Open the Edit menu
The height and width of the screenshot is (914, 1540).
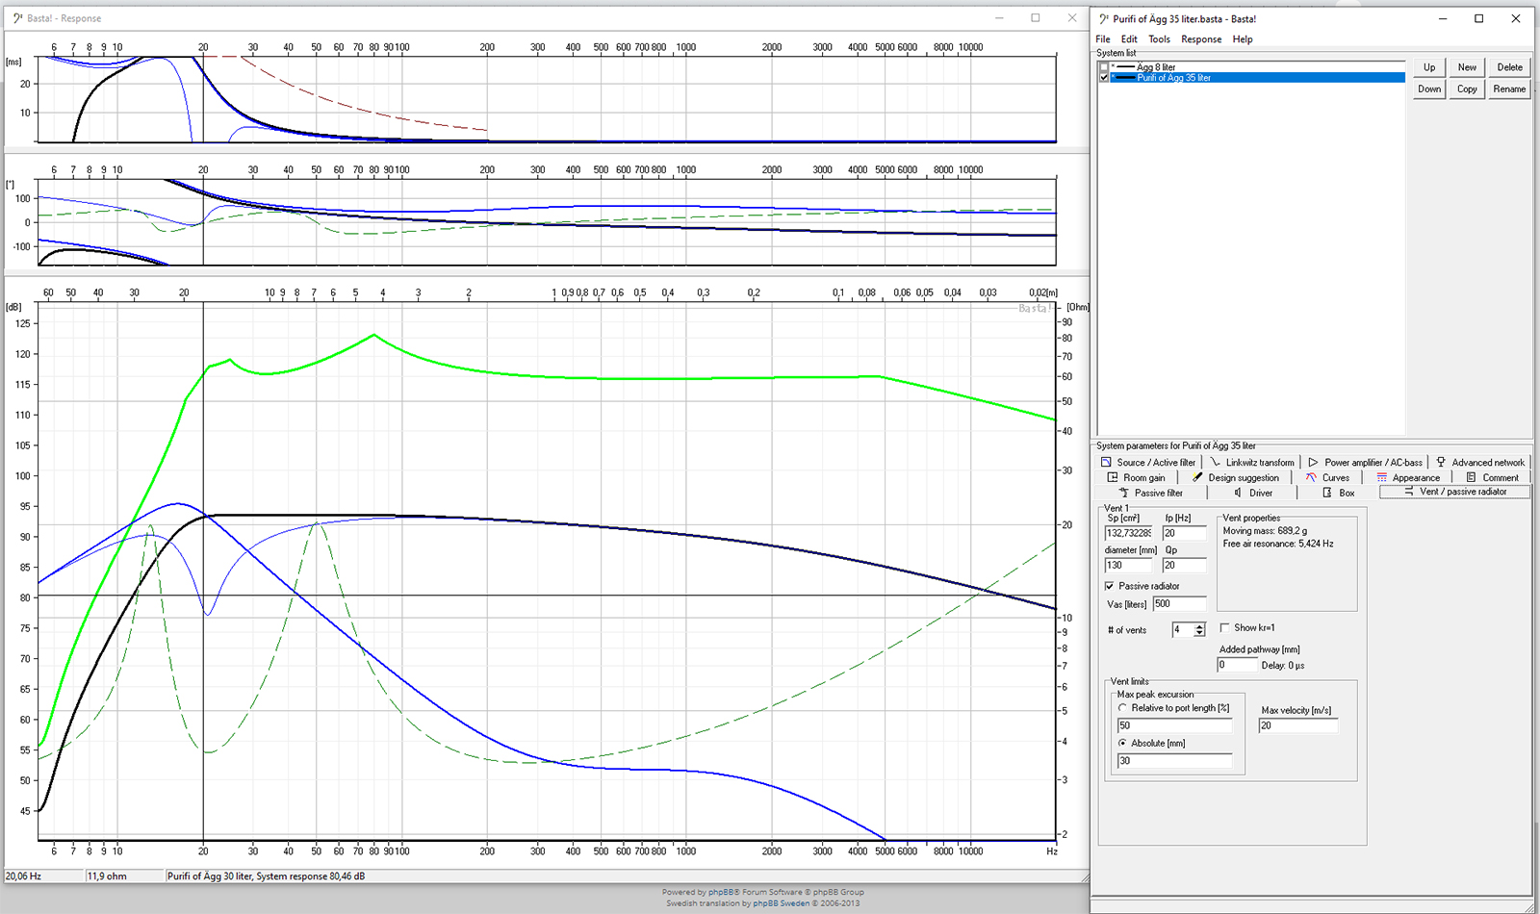click(1129, 39)
